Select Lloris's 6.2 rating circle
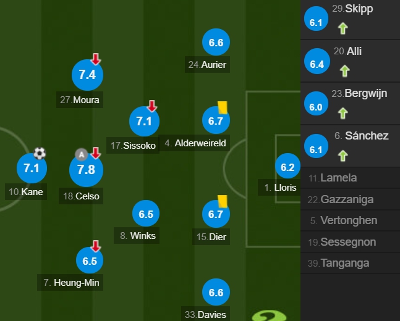Screen dimensions: 400x321 tap(287, 166)
